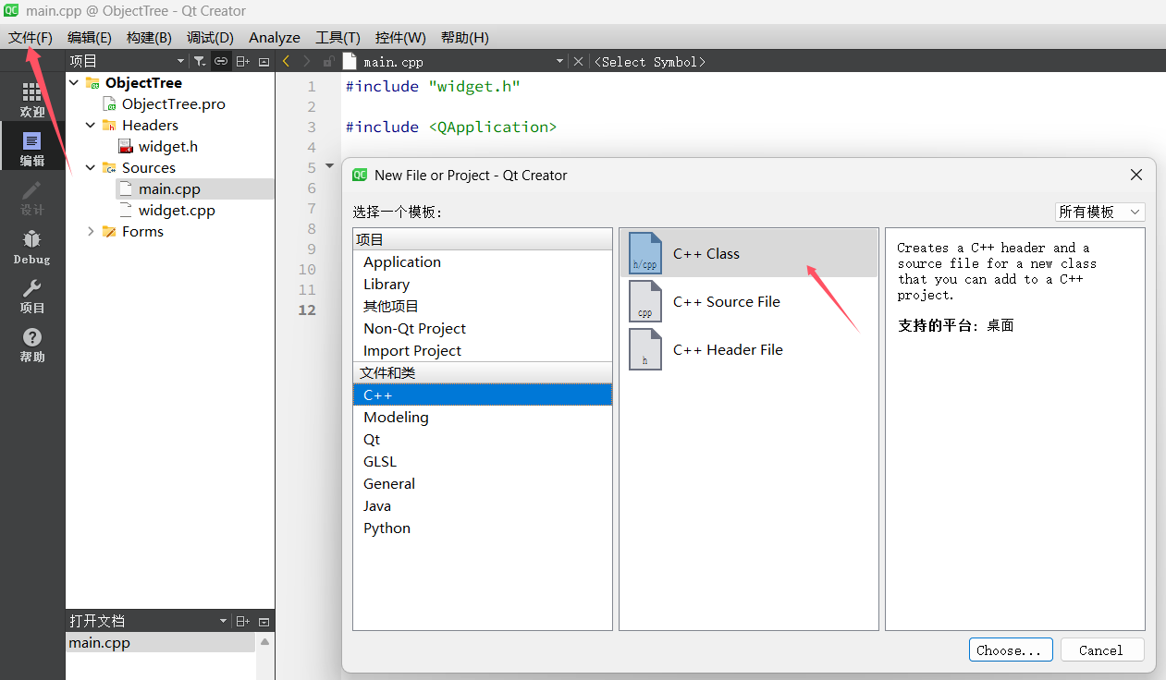Open Help mode question mark icon

[x=32, y=345]
